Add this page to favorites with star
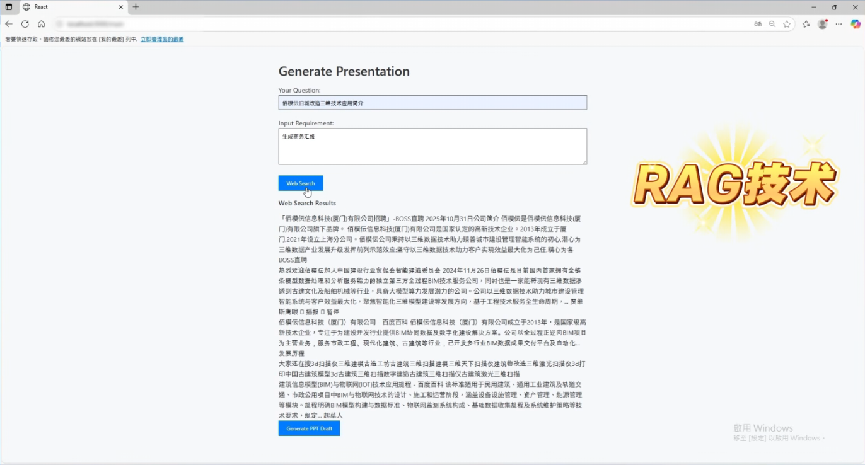This screenshot has width=865, height=465. click(787, 24)
